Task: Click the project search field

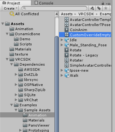Action: 54,8
